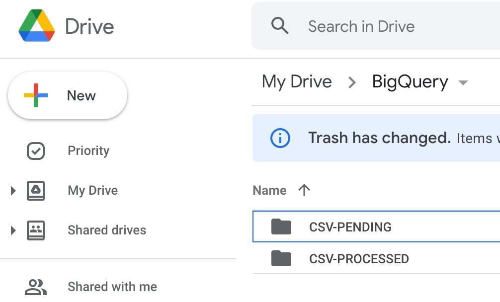This screenshot has width=500, height=302.
Task: Expand the My Drive tree in sidebar
Action: tap(13, 191)
